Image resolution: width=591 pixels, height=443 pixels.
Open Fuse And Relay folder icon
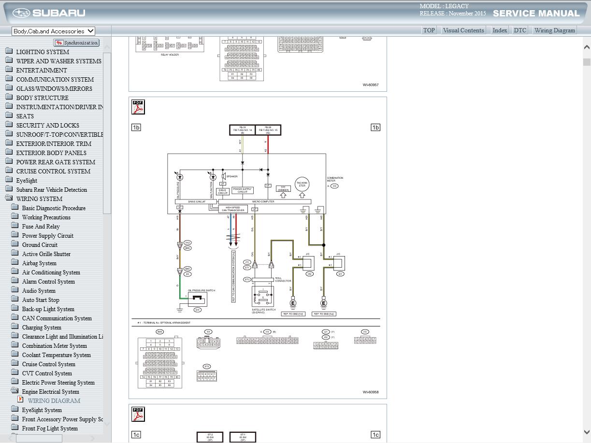tap(15, 226)
